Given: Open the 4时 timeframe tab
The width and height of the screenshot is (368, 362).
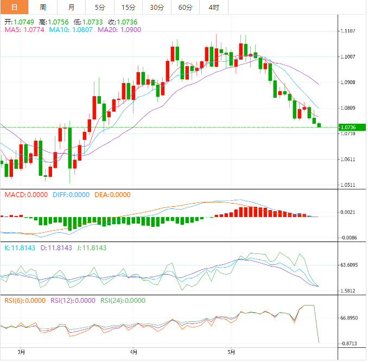Looking at the screenshot, I should 214,7.
